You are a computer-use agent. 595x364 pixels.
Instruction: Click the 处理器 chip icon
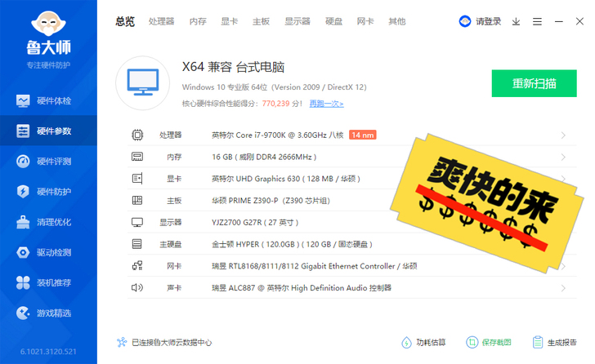137,135
